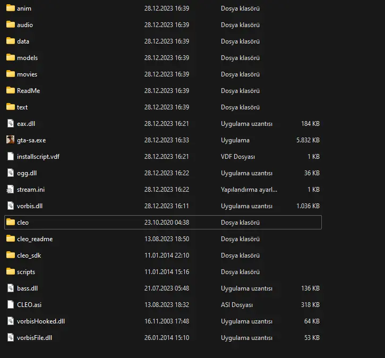
Task: Select the gta-sa.exe file name
Action: [31, 140]
